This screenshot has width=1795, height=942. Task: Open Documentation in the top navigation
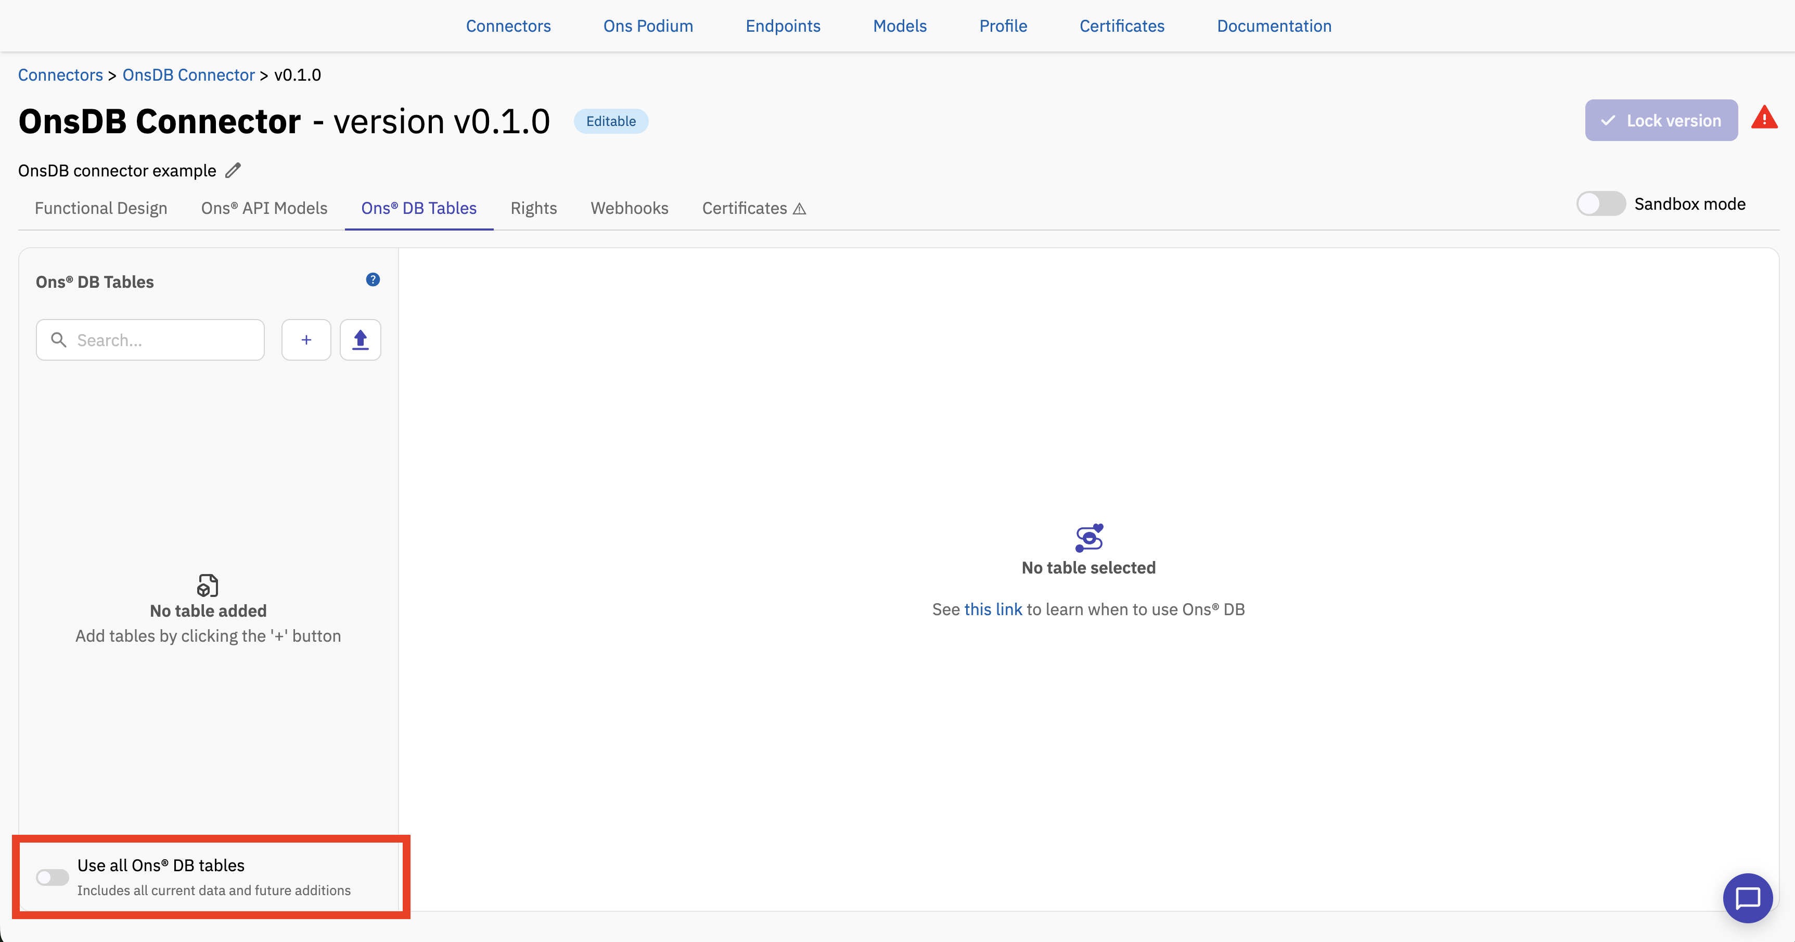tap(1274, 26)
